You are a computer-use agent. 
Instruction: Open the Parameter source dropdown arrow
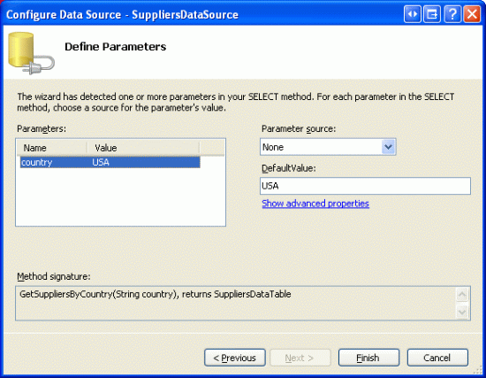(389, 147)
